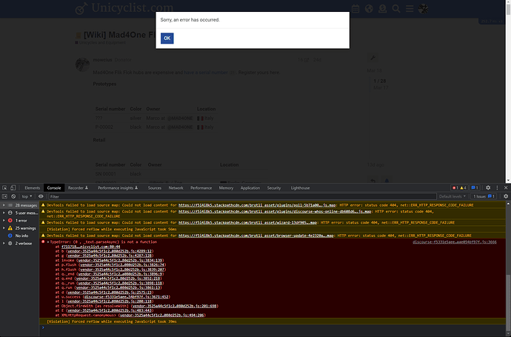Click the 1 Issue button

tap(484, 196)
